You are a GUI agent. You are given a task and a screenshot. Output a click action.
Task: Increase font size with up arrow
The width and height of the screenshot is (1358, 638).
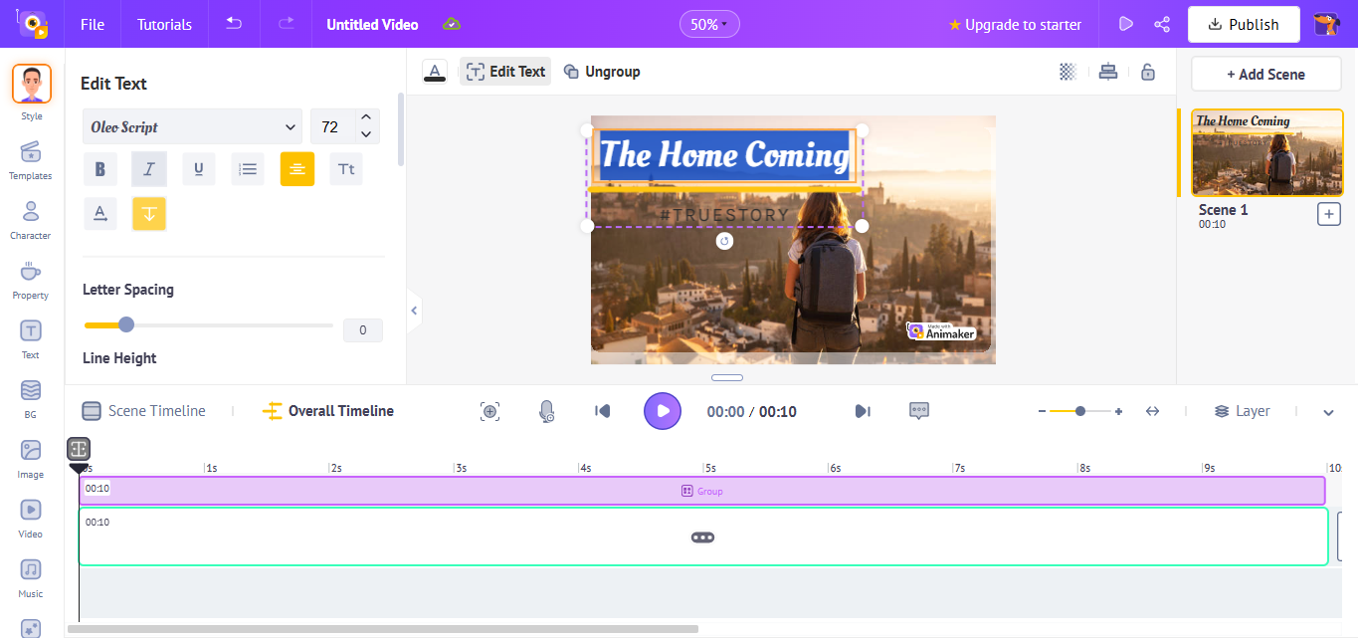click(x=366, y=118)
